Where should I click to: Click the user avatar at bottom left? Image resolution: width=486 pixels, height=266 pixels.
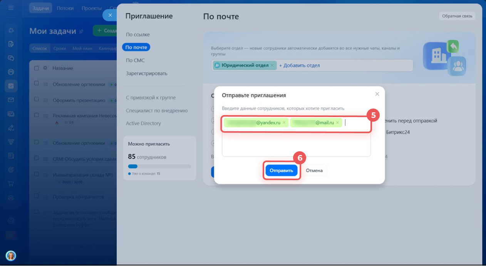pyautogui.click(x=11, y=256)
